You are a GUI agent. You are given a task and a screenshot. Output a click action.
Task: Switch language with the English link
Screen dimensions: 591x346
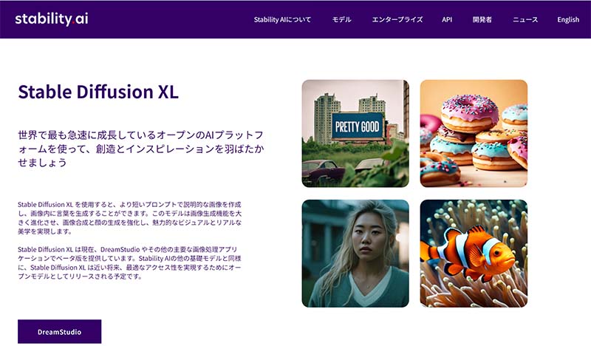pyautogui.click(x=568, y=20)
